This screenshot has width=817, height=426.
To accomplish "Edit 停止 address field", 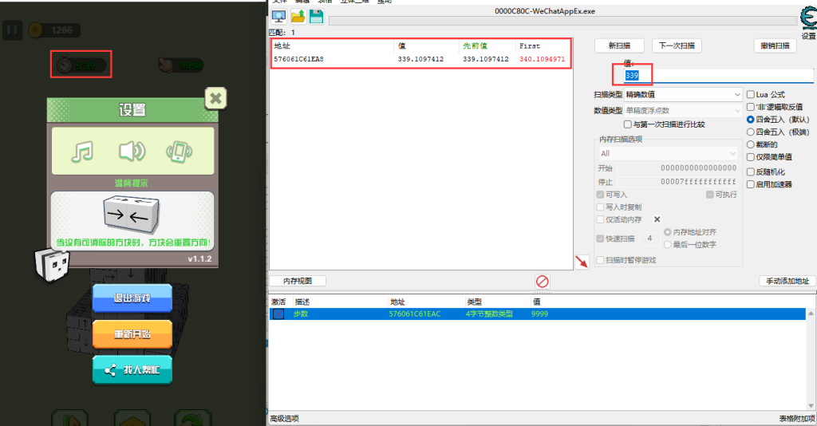I will point(677,182).
